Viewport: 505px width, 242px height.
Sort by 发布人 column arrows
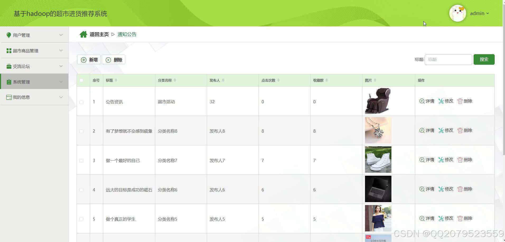tap(223, 80)
